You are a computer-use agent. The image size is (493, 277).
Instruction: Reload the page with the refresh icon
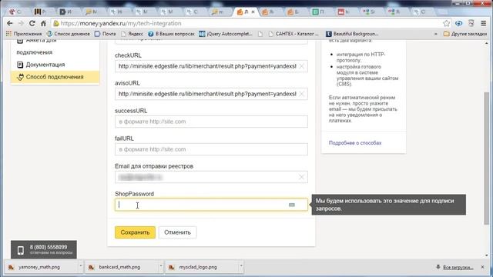tap(32, 24)
